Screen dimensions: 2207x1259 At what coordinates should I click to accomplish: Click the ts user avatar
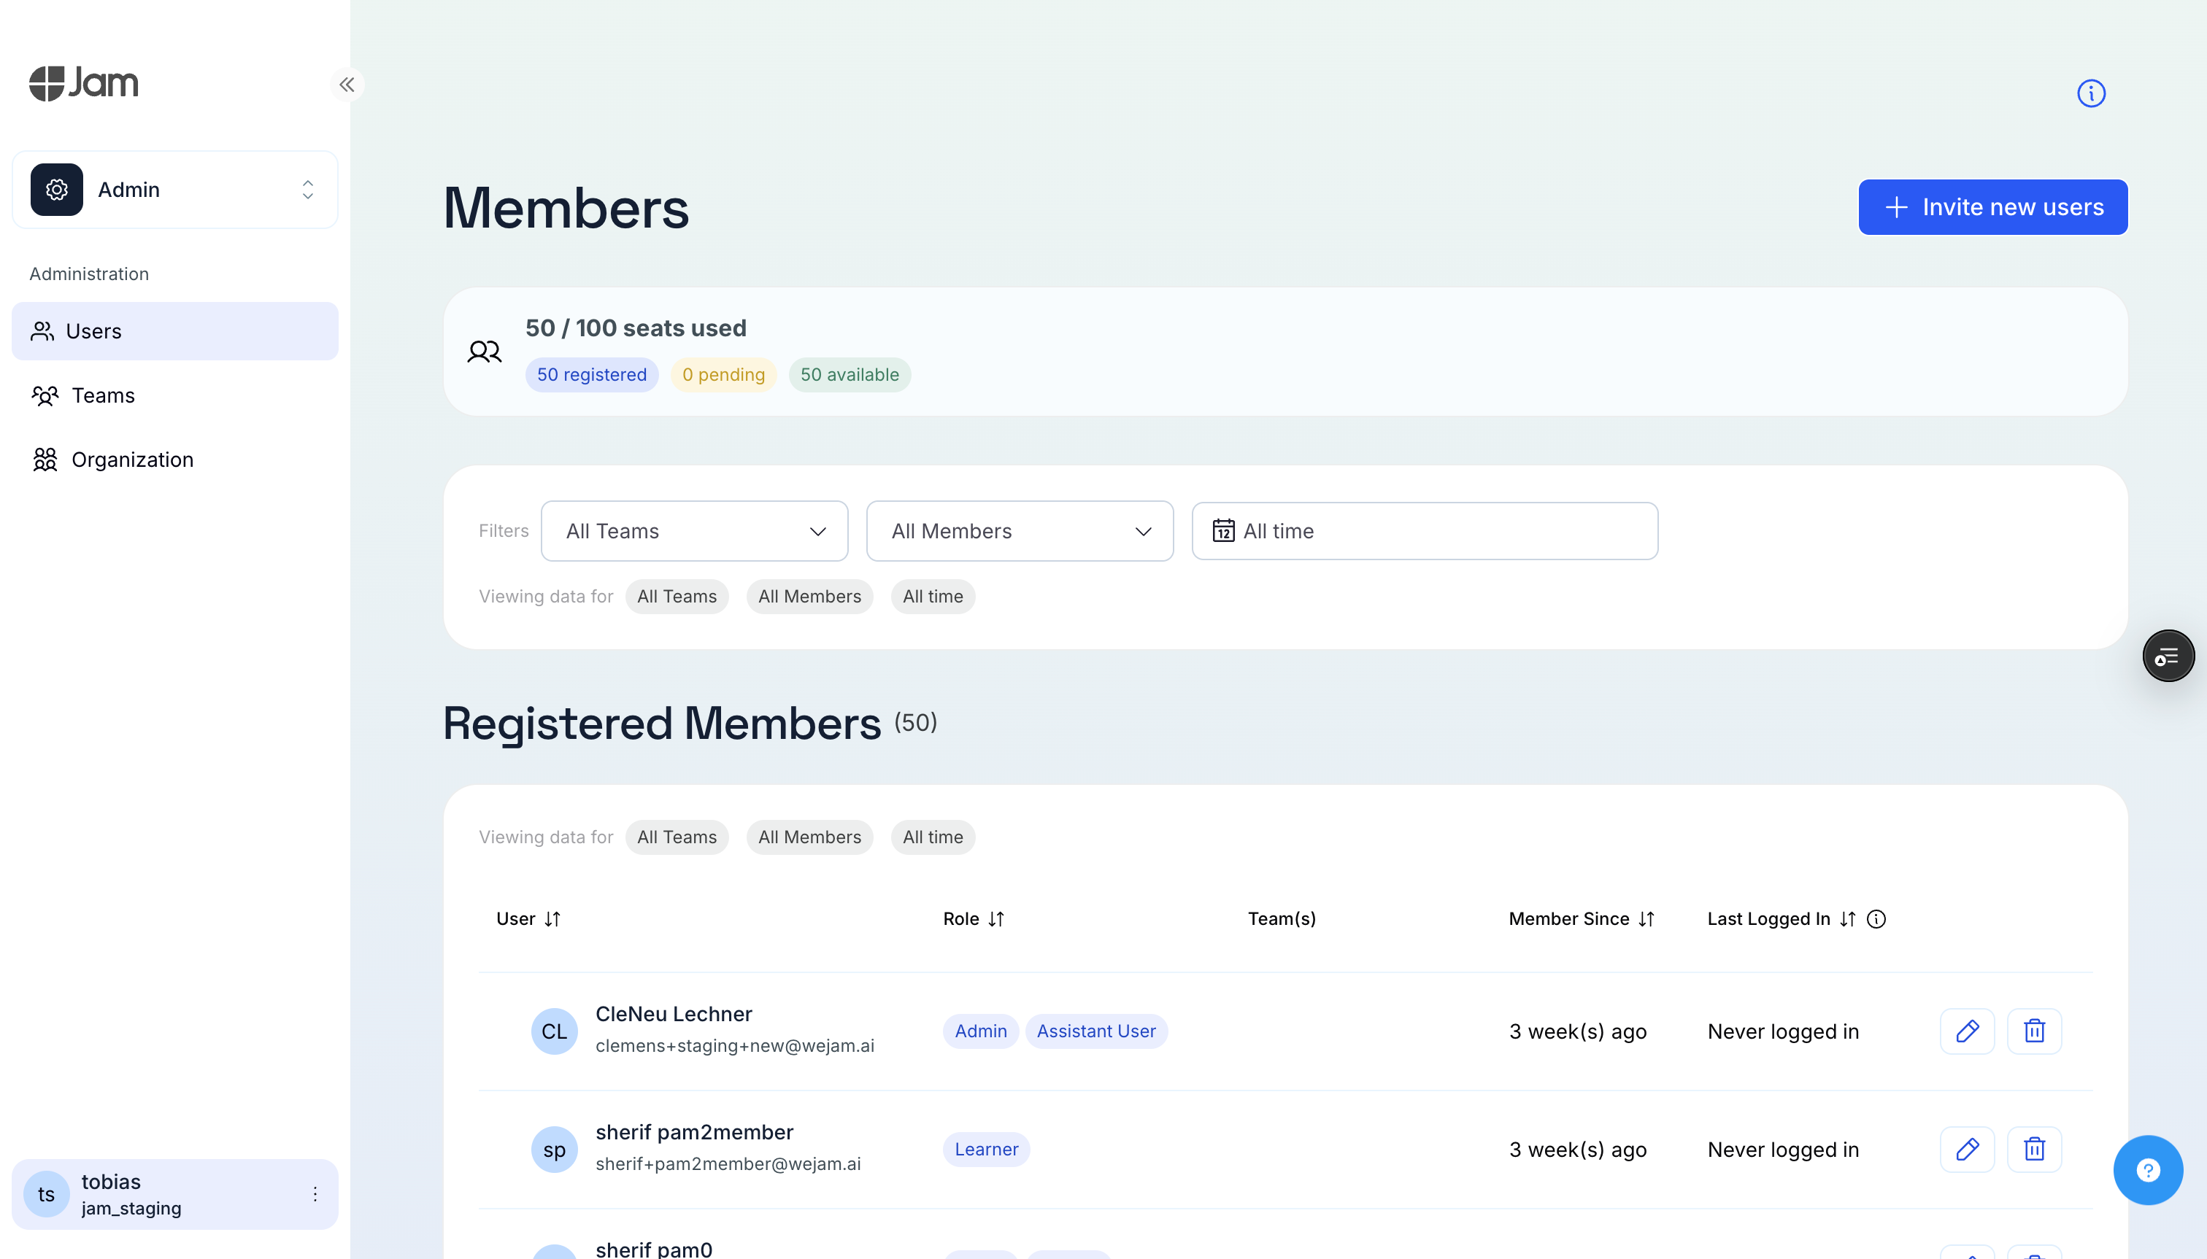pyautogui.click(x=47, y=1194)
